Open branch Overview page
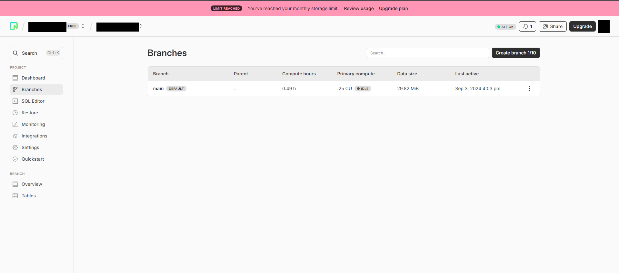This screenshot has height=273, width=619. (36, 184)
